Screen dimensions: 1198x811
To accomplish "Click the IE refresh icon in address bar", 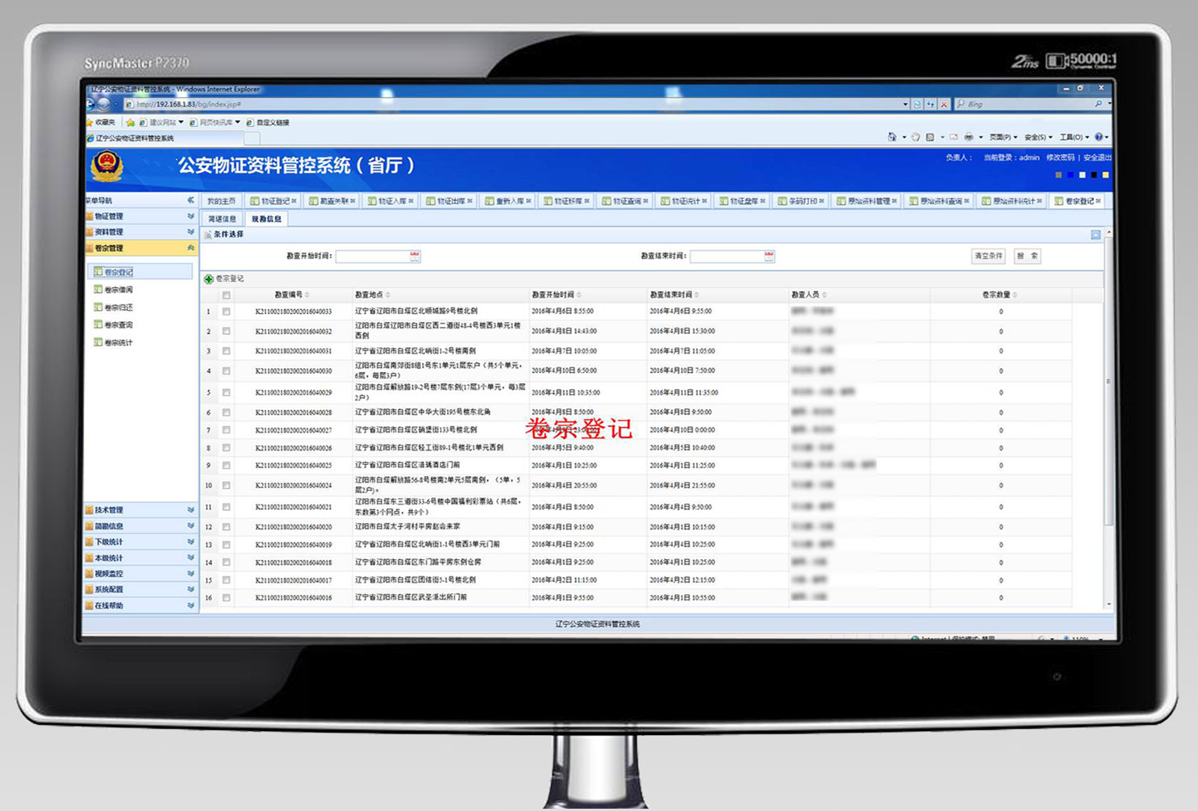I will [930, 104].
